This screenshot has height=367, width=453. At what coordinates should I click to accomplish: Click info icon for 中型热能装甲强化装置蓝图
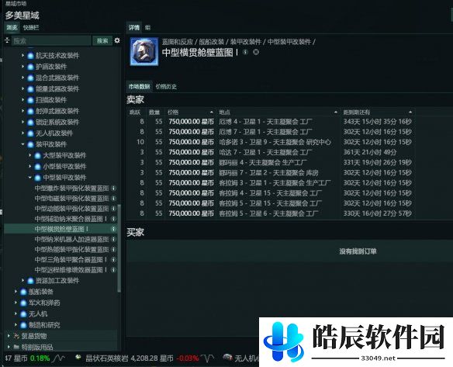pos(114,249)
